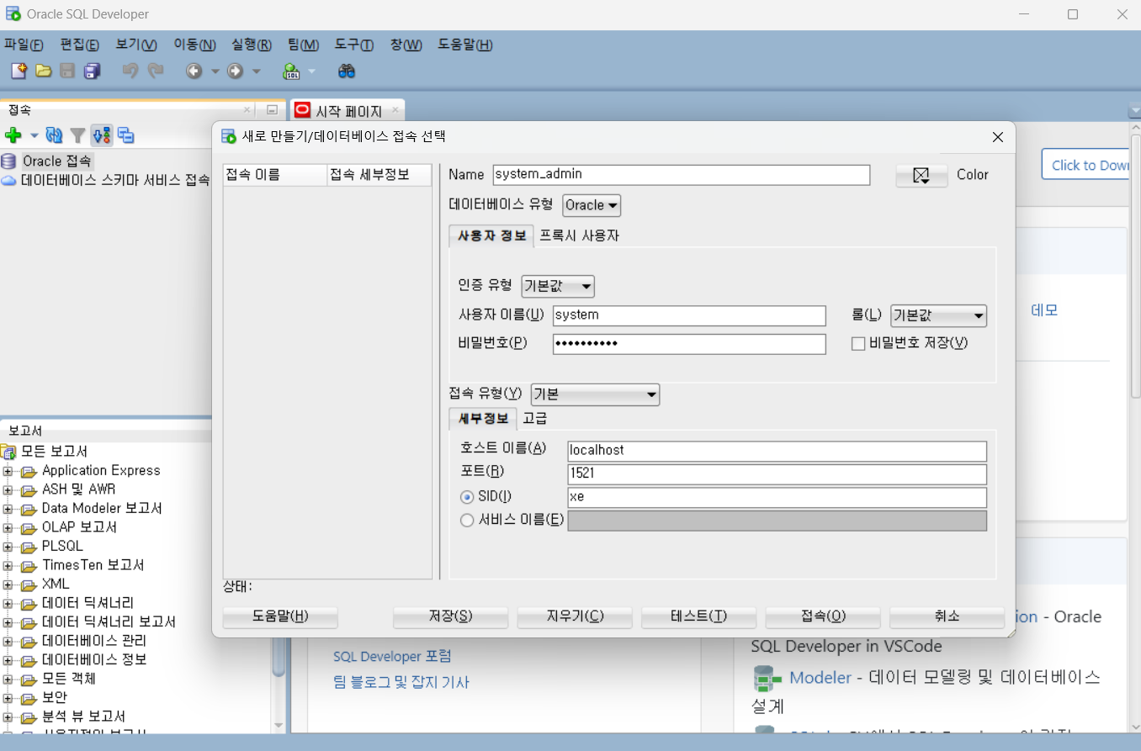Select 데이터베이스 스키마 서비스 접속 tree item
1141x751 pixels.
[114, 180]
